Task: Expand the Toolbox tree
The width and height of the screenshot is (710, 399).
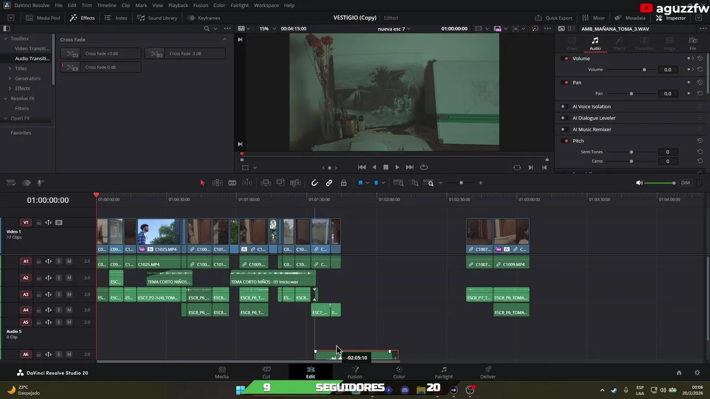Action: point(5,39)
